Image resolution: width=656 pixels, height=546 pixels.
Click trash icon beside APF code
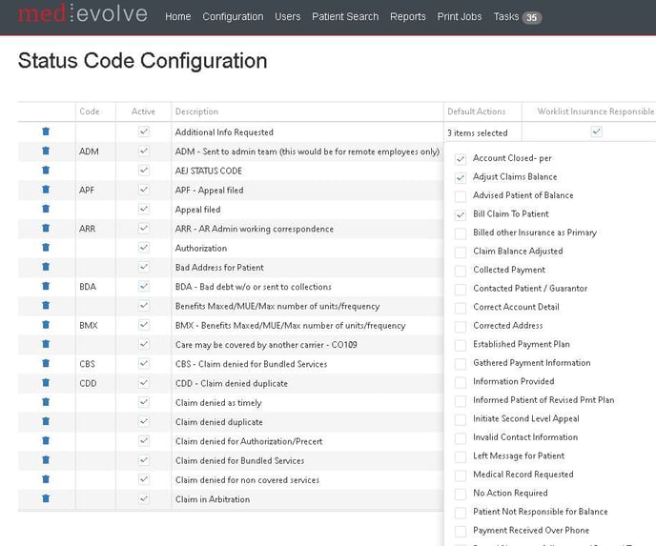(46, 190)
